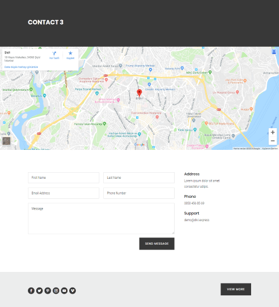Click Liv Hospital marker
279x307 pixels.
pyautogui.click(x=238, y=92)
